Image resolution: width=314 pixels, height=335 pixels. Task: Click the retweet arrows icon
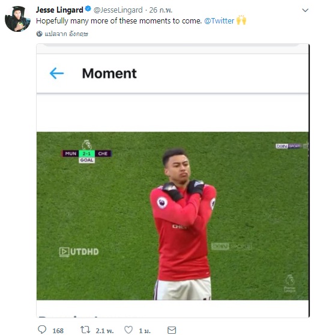(85, 330)
